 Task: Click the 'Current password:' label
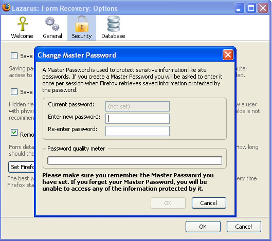coord(71,105)
